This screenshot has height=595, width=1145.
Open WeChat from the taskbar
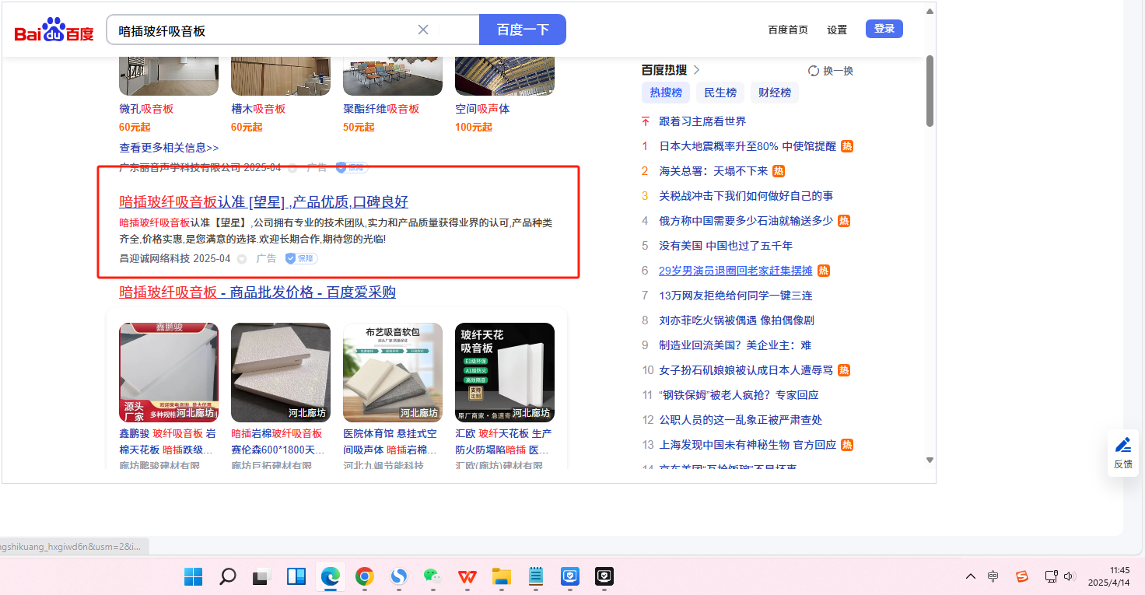[433, 576]
